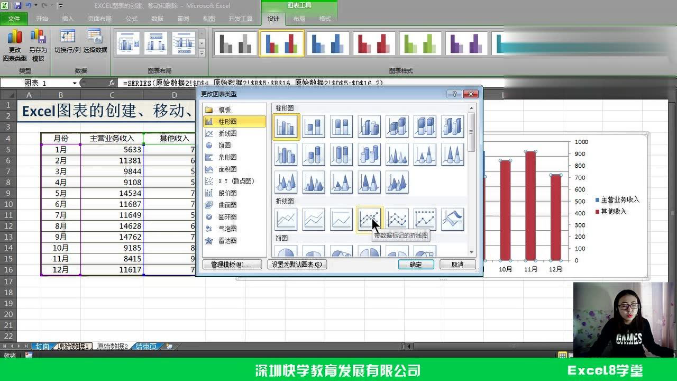The height and width of the screenshot is (381, 677).
Task: Click the Save icon in quick access toolbar
Action: [17, 6]
